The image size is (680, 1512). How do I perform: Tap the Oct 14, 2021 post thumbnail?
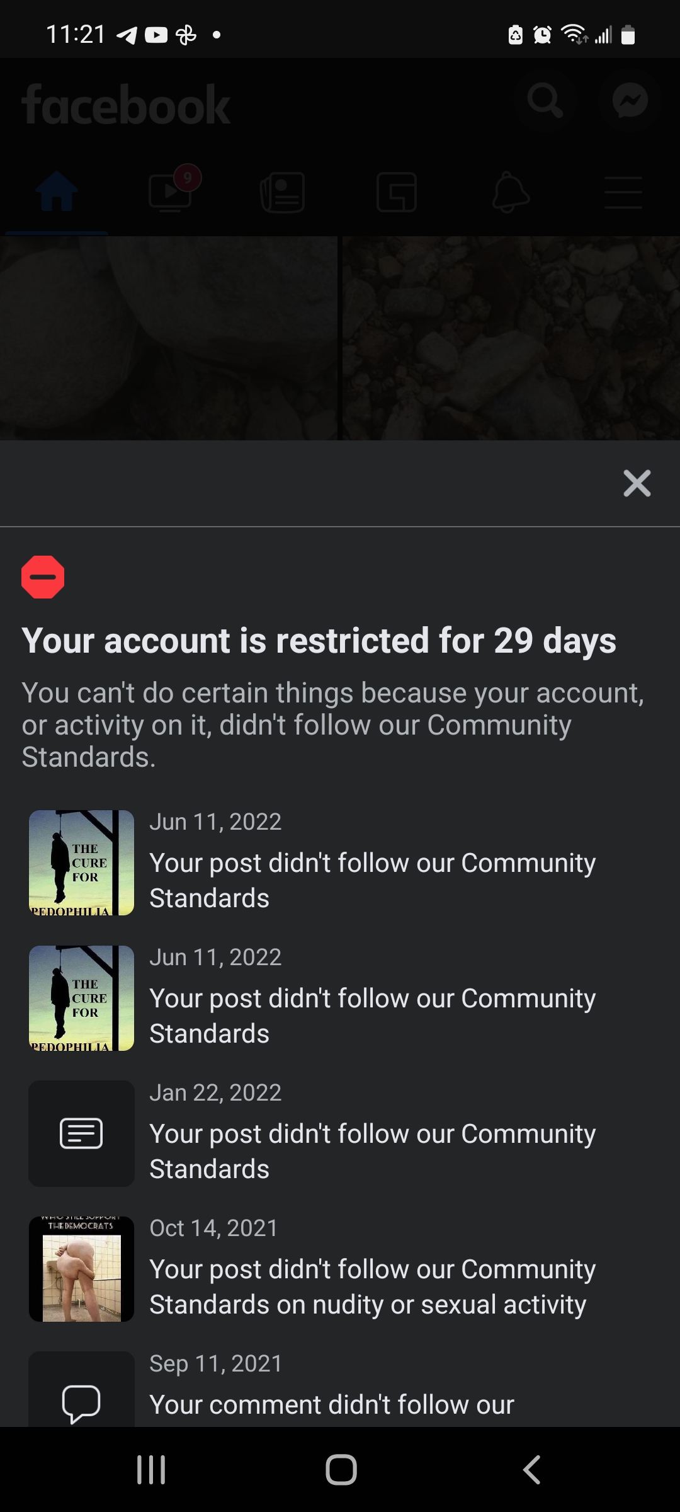81,1269
